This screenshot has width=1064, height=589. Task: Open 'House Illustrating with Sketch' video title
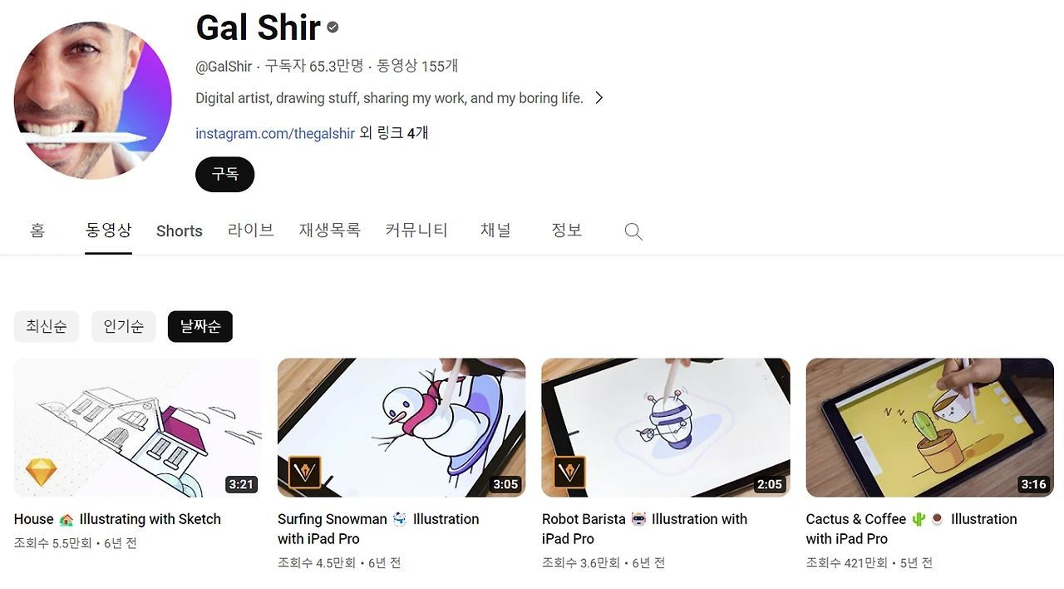click(117, 519)
